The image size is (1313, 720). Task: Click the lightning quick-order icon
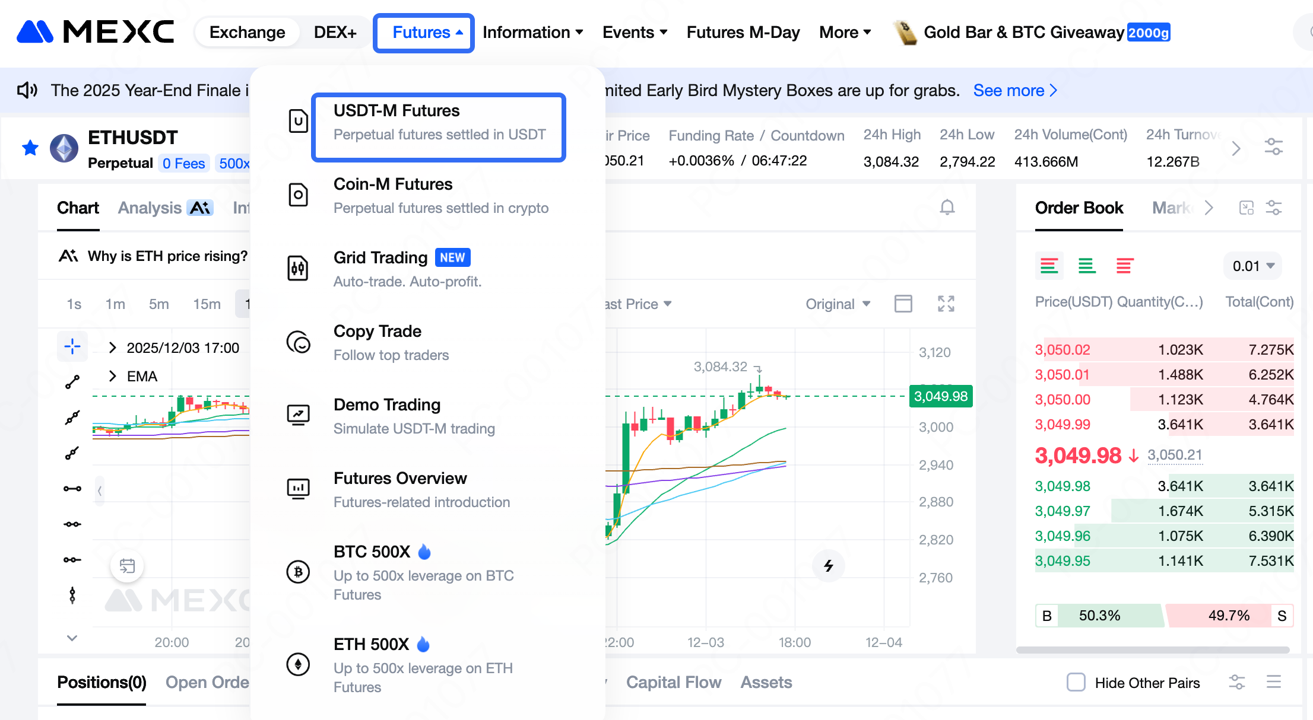pyautogui.click(x=829, y=565)
